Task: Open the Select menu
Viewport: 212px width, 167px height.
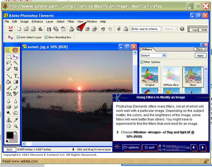Action: coord(60,21)
